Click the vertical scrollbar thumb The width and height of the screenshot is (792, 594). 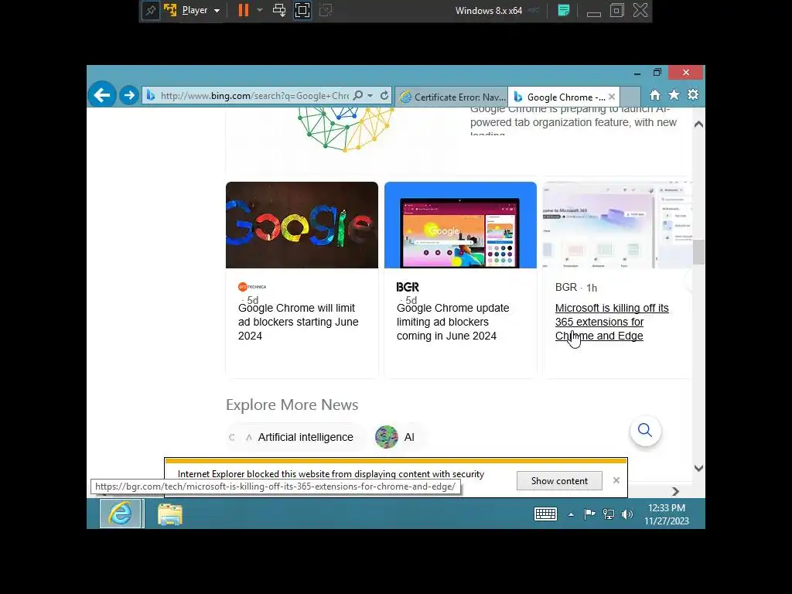point(698,252)
